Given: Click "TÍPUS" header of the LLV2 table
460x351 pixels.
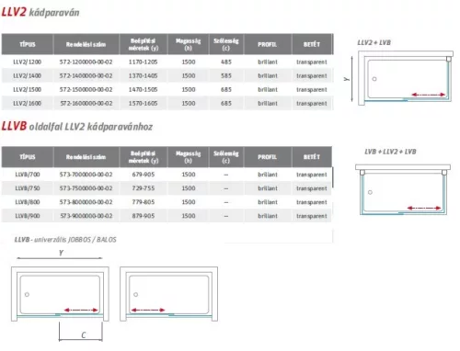Looking at the screenshot, I should pyautogui.click(x=28, y=44).
